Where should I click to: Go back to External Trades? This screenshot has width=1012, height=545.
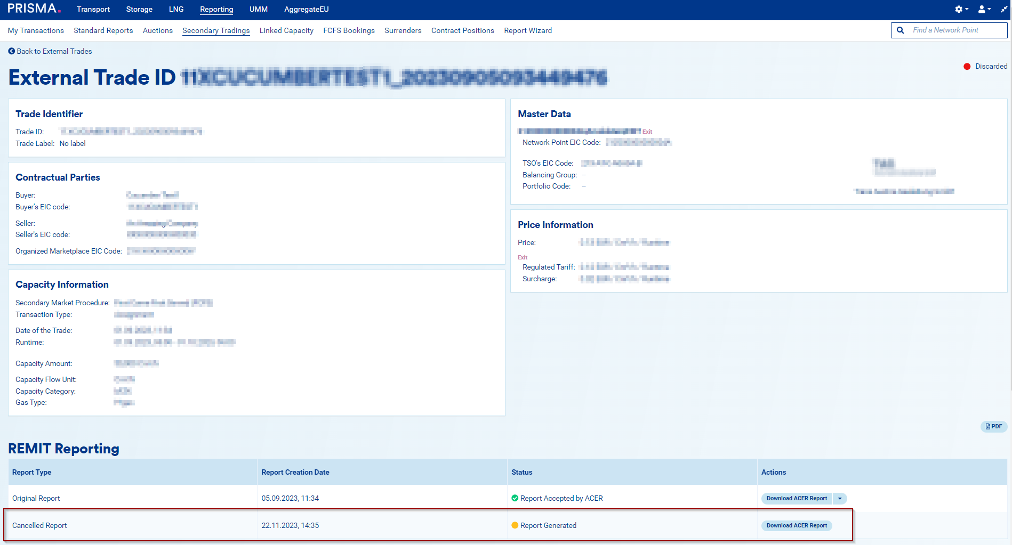54,51
